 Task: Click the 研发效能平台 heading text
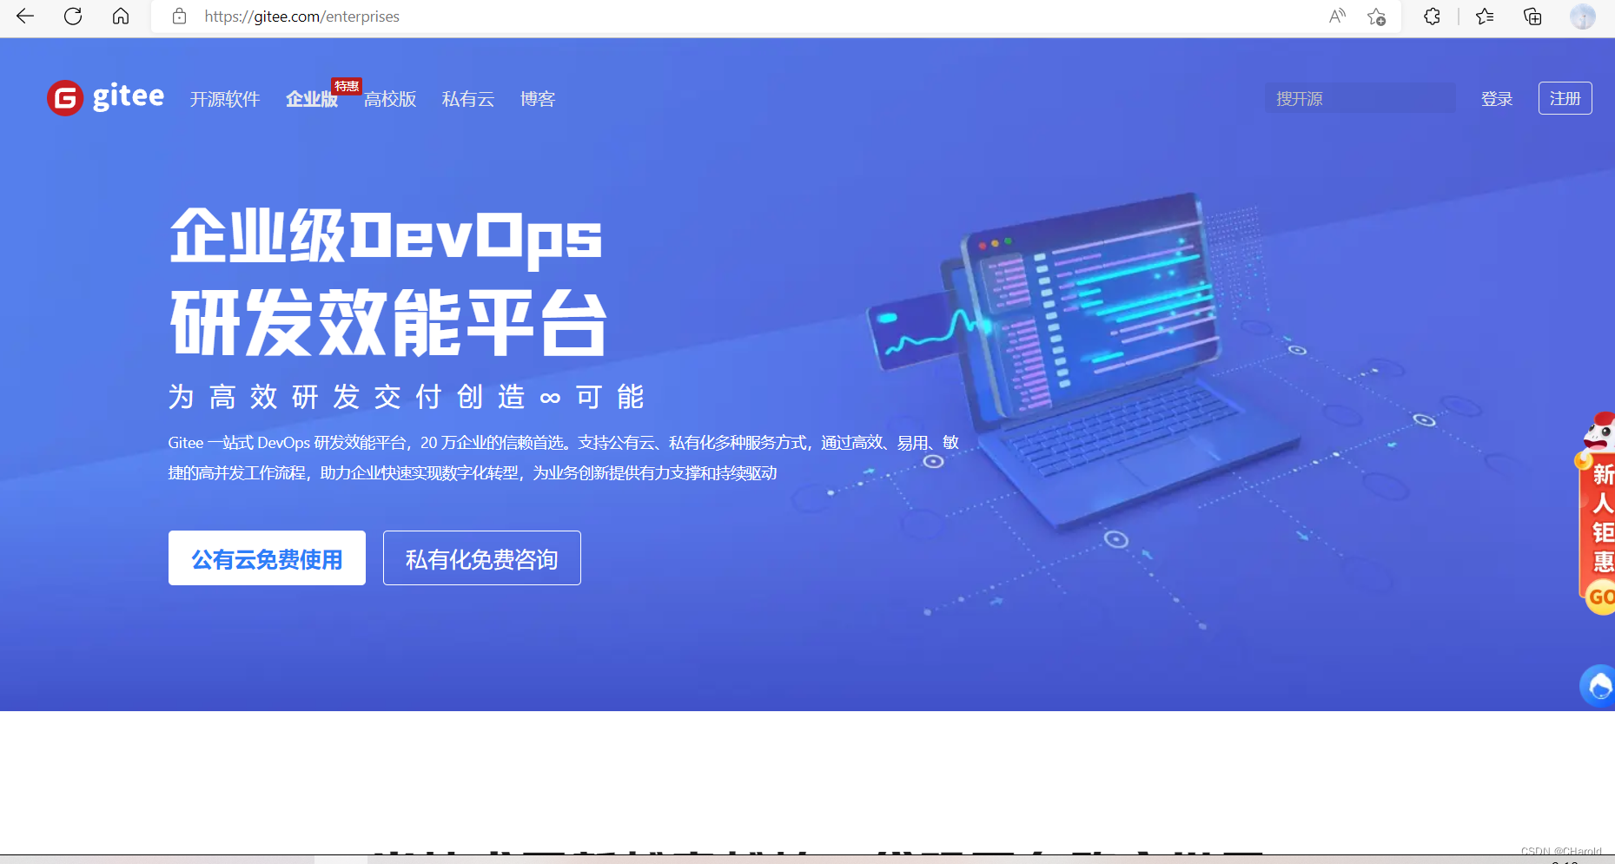(387, 323)
